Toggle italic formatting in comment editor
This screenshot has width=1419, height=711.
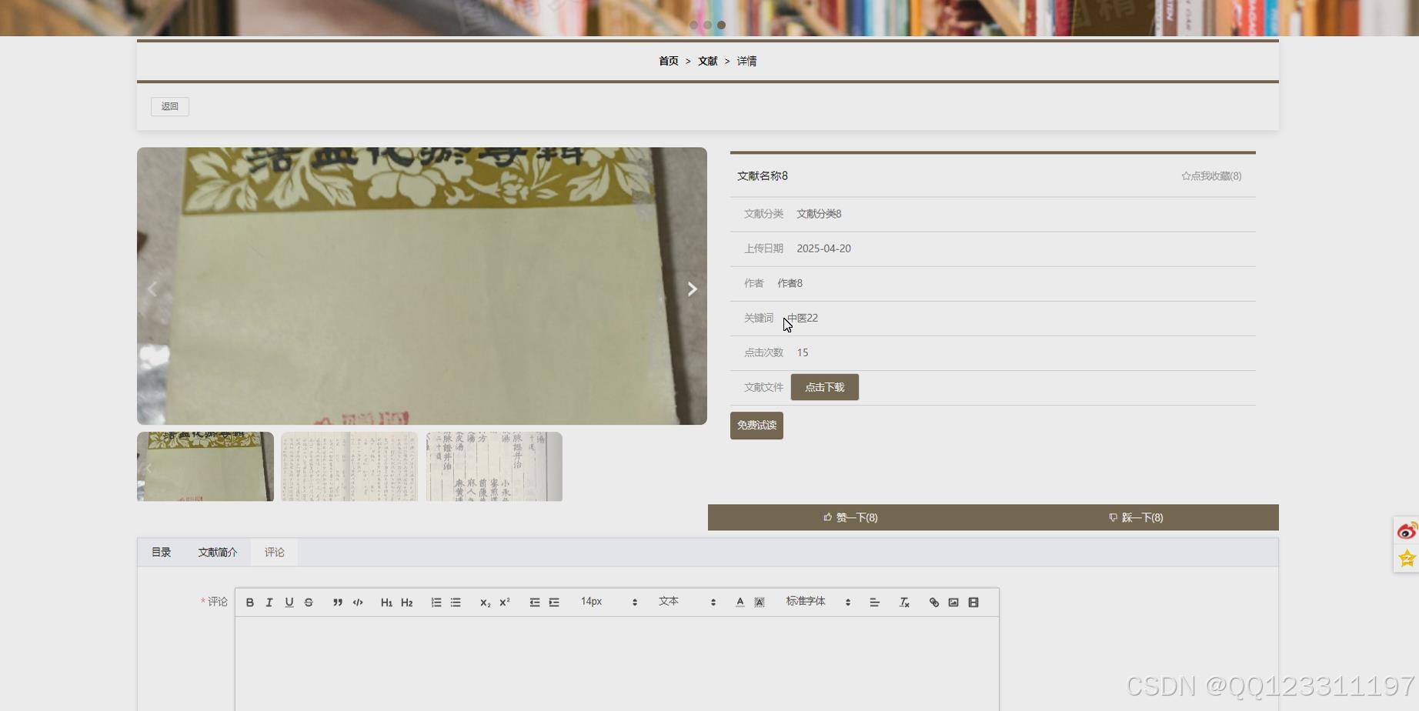(269, 603)
